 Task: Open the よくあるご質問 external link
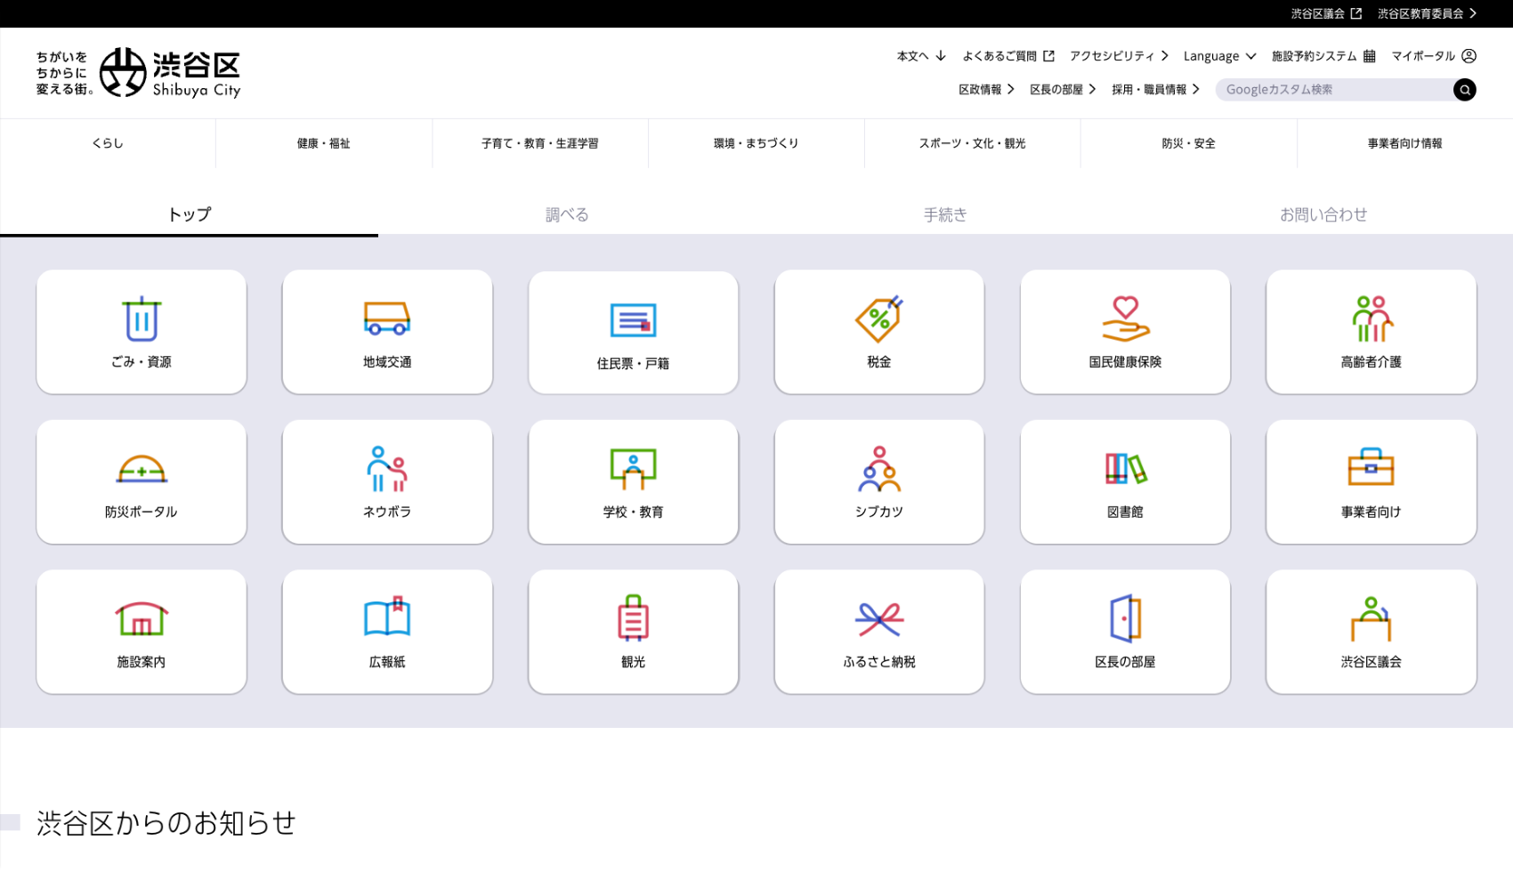[1008, 56]
